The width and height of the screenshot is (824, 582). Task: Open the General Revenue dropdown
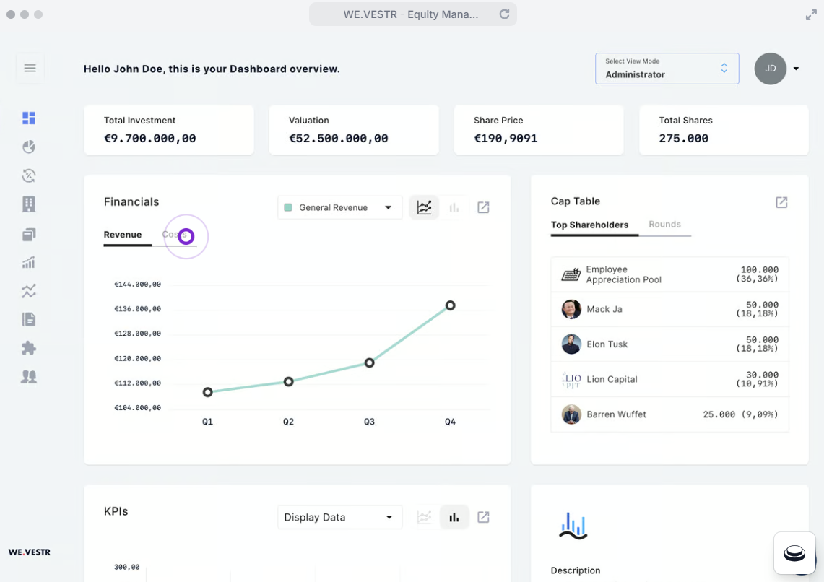tap(339, 207)
